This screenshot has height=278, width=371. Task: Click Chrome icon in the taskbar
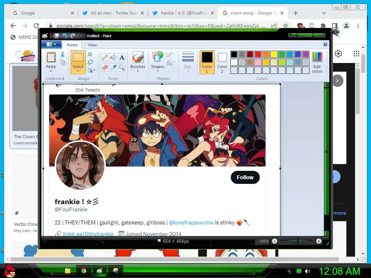point(84,271)
